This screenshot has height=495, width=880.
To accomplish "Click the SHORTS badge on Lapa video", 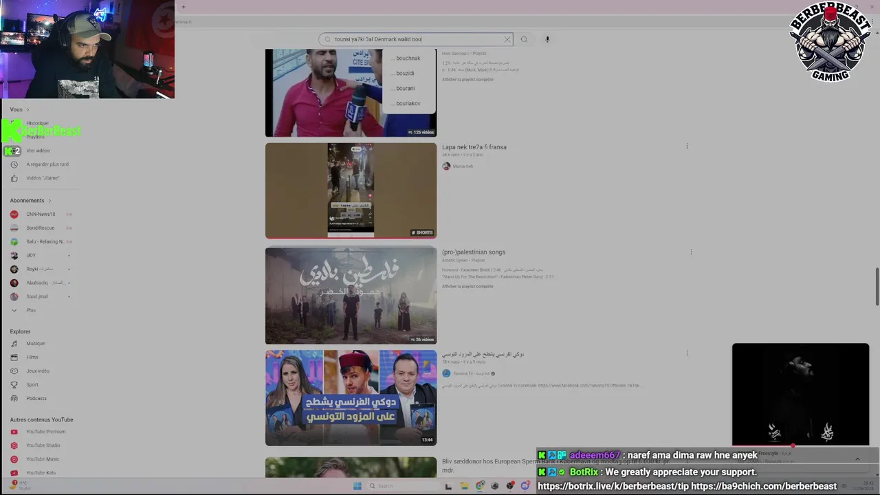I will (422, 232).
